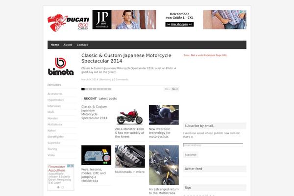The image size is (294, 196).
Task: Open the dashboard display thumbnail
Action: coord(96,155)
